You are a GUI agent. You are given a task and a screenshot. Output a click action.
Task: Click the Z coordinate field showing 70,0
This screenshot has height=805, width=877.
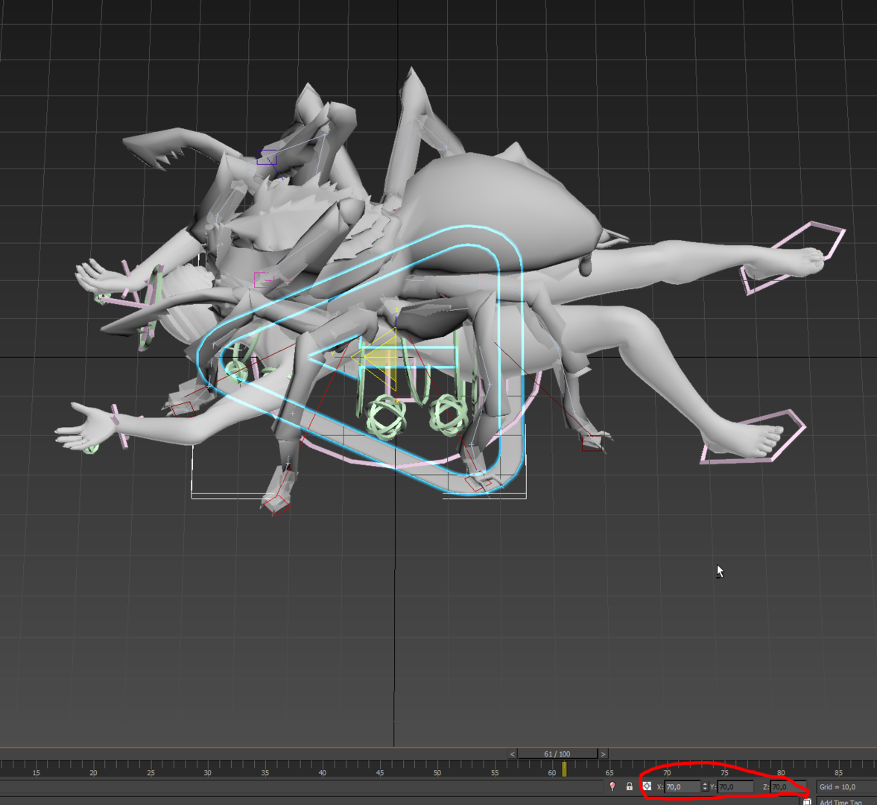pyautogui.click(x=788, y=786)
